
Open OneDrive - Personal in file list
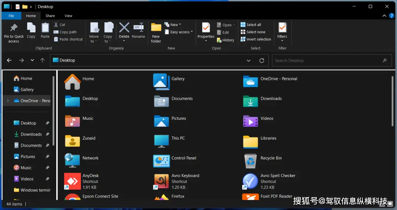(x=270, y=81)
